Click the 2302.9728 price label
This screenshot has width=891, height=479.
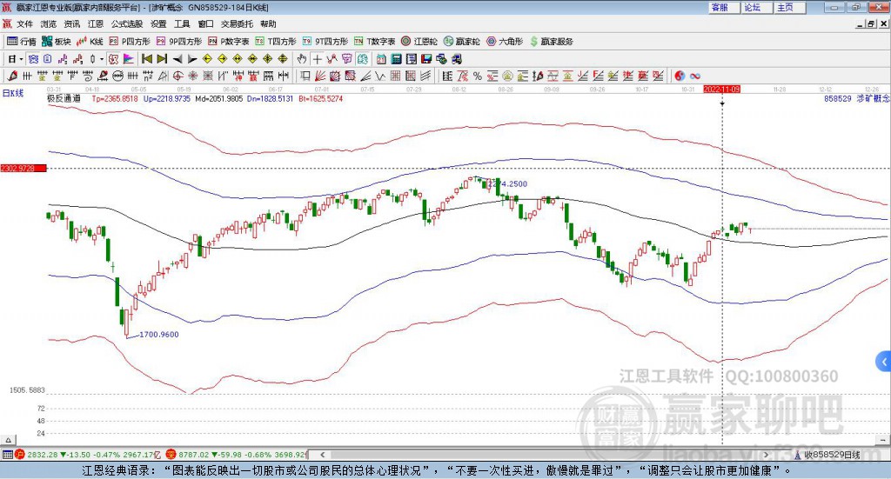tap(23, 169)
